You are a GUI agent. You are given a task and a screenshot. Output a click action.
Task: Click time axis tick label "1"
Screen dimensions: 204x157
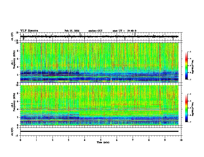pos(36,140)
